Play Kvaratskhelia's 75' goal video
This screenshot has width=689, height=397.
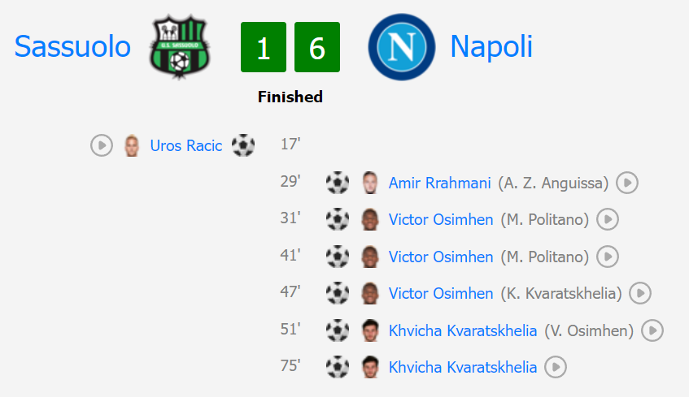point(556,367)
